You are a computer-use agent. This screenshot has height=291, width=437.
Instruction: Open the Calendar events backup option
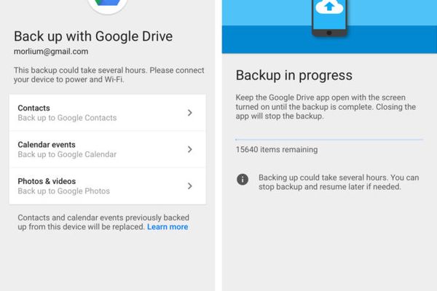[x=108, y=149]
